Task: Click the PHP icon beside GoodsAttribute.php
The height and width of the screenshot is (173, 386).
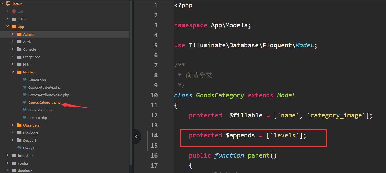Action: tap(25, 87)
